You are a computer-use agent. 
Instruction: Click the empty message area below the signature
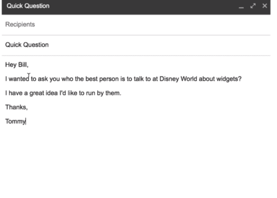point(136,159)
